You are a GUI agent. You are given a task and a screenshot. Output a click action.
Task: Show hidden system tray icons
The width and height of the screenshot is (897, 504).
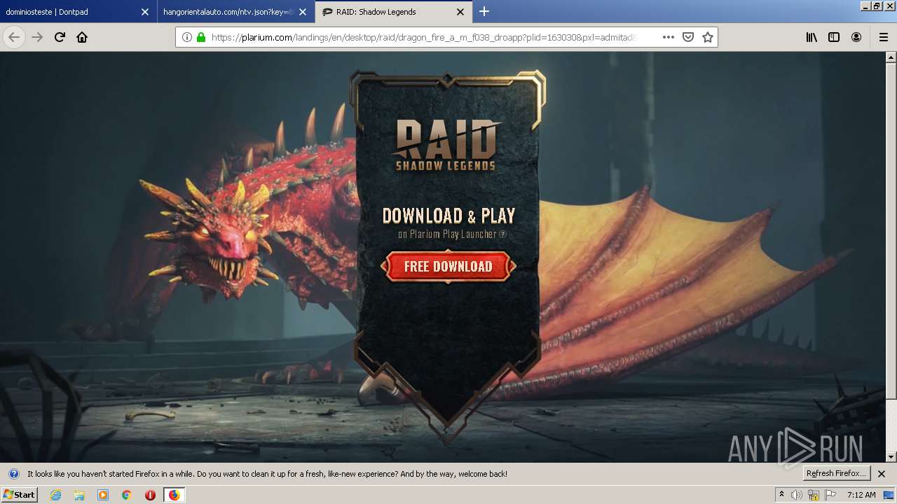coord(781,495)
